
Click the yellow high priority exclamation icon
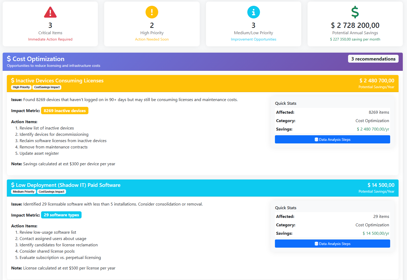pos(152,12)
